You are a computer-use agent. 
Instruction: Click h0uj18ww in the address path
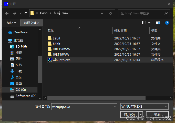click(61, 13)
